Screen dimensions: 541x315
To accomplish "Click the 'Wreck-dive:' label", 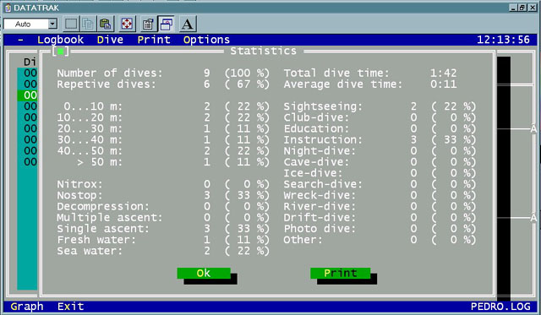I will point(320,195).
